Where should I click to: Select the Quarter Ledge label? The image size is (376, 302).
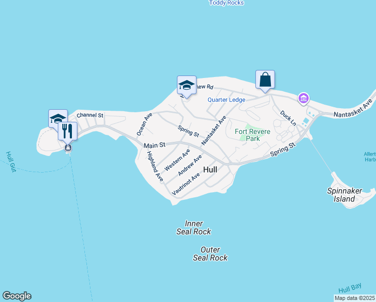tap(226, 100)
